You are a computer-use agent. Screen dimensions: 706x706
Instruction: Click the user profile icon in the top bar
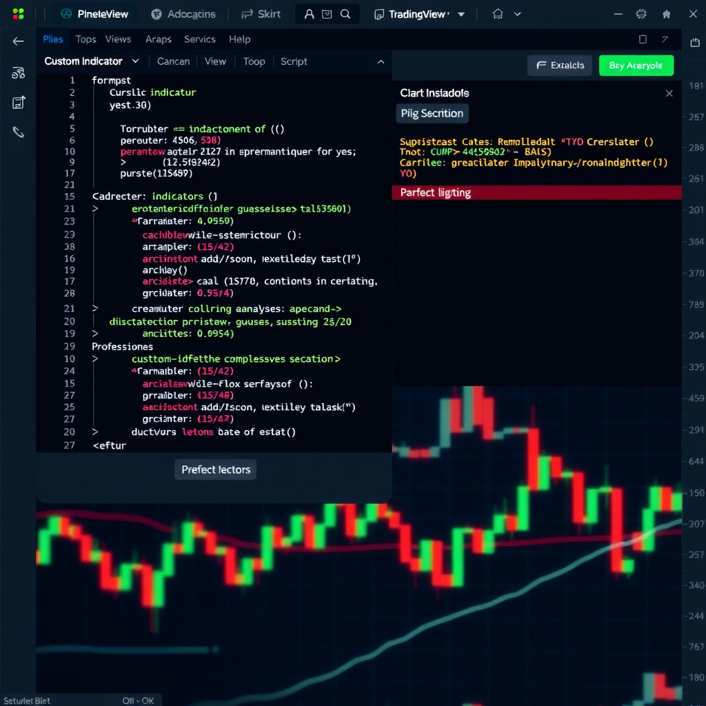[309, 14]
